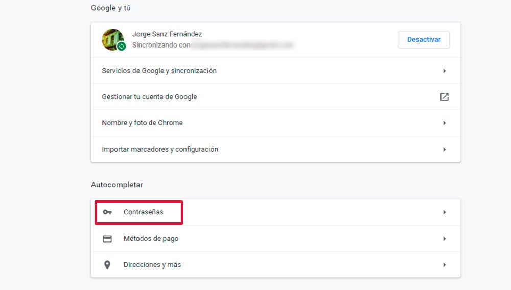Expand arrow for Servicios de Google y sincronización
The image size is (511, 290).
click(x=444, y=71)
